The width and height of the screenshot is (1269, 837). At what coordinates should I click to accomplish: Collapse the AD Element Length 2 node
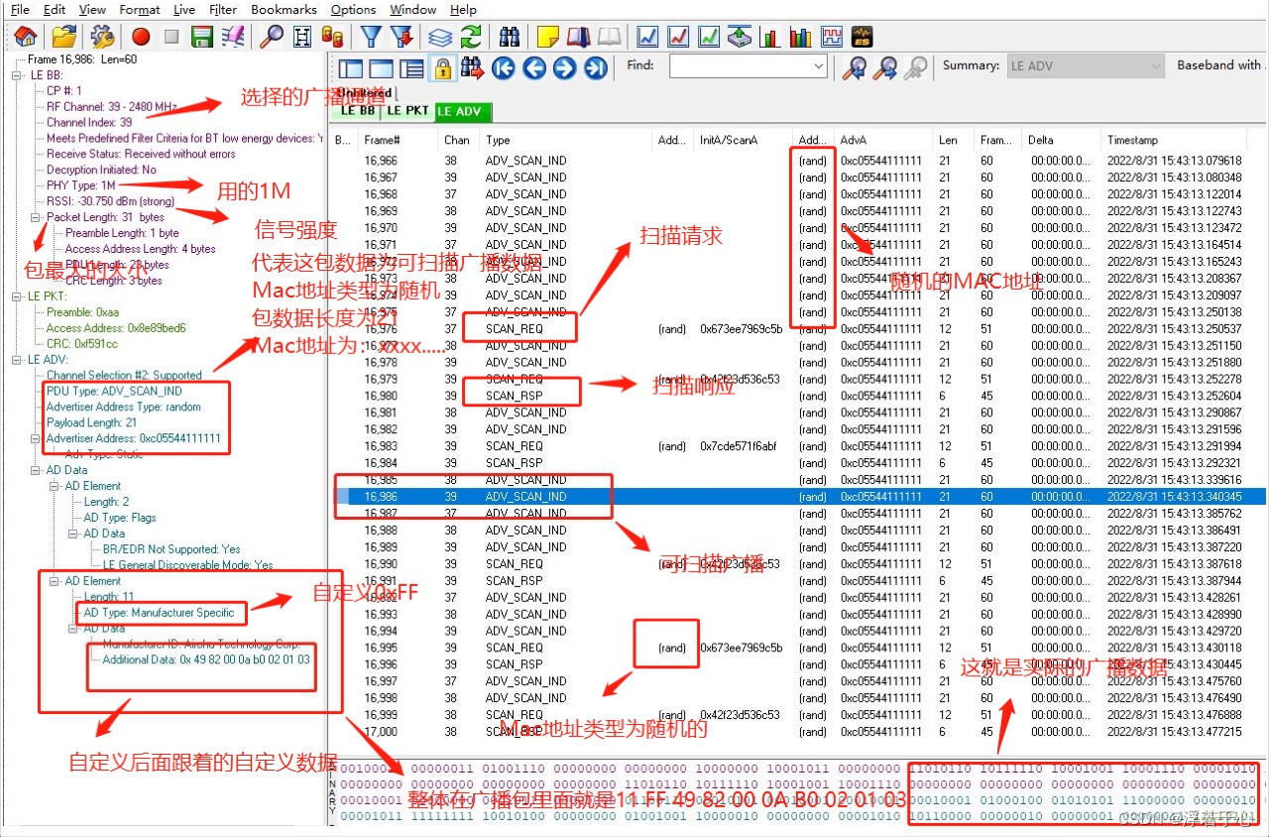[56, 486]
